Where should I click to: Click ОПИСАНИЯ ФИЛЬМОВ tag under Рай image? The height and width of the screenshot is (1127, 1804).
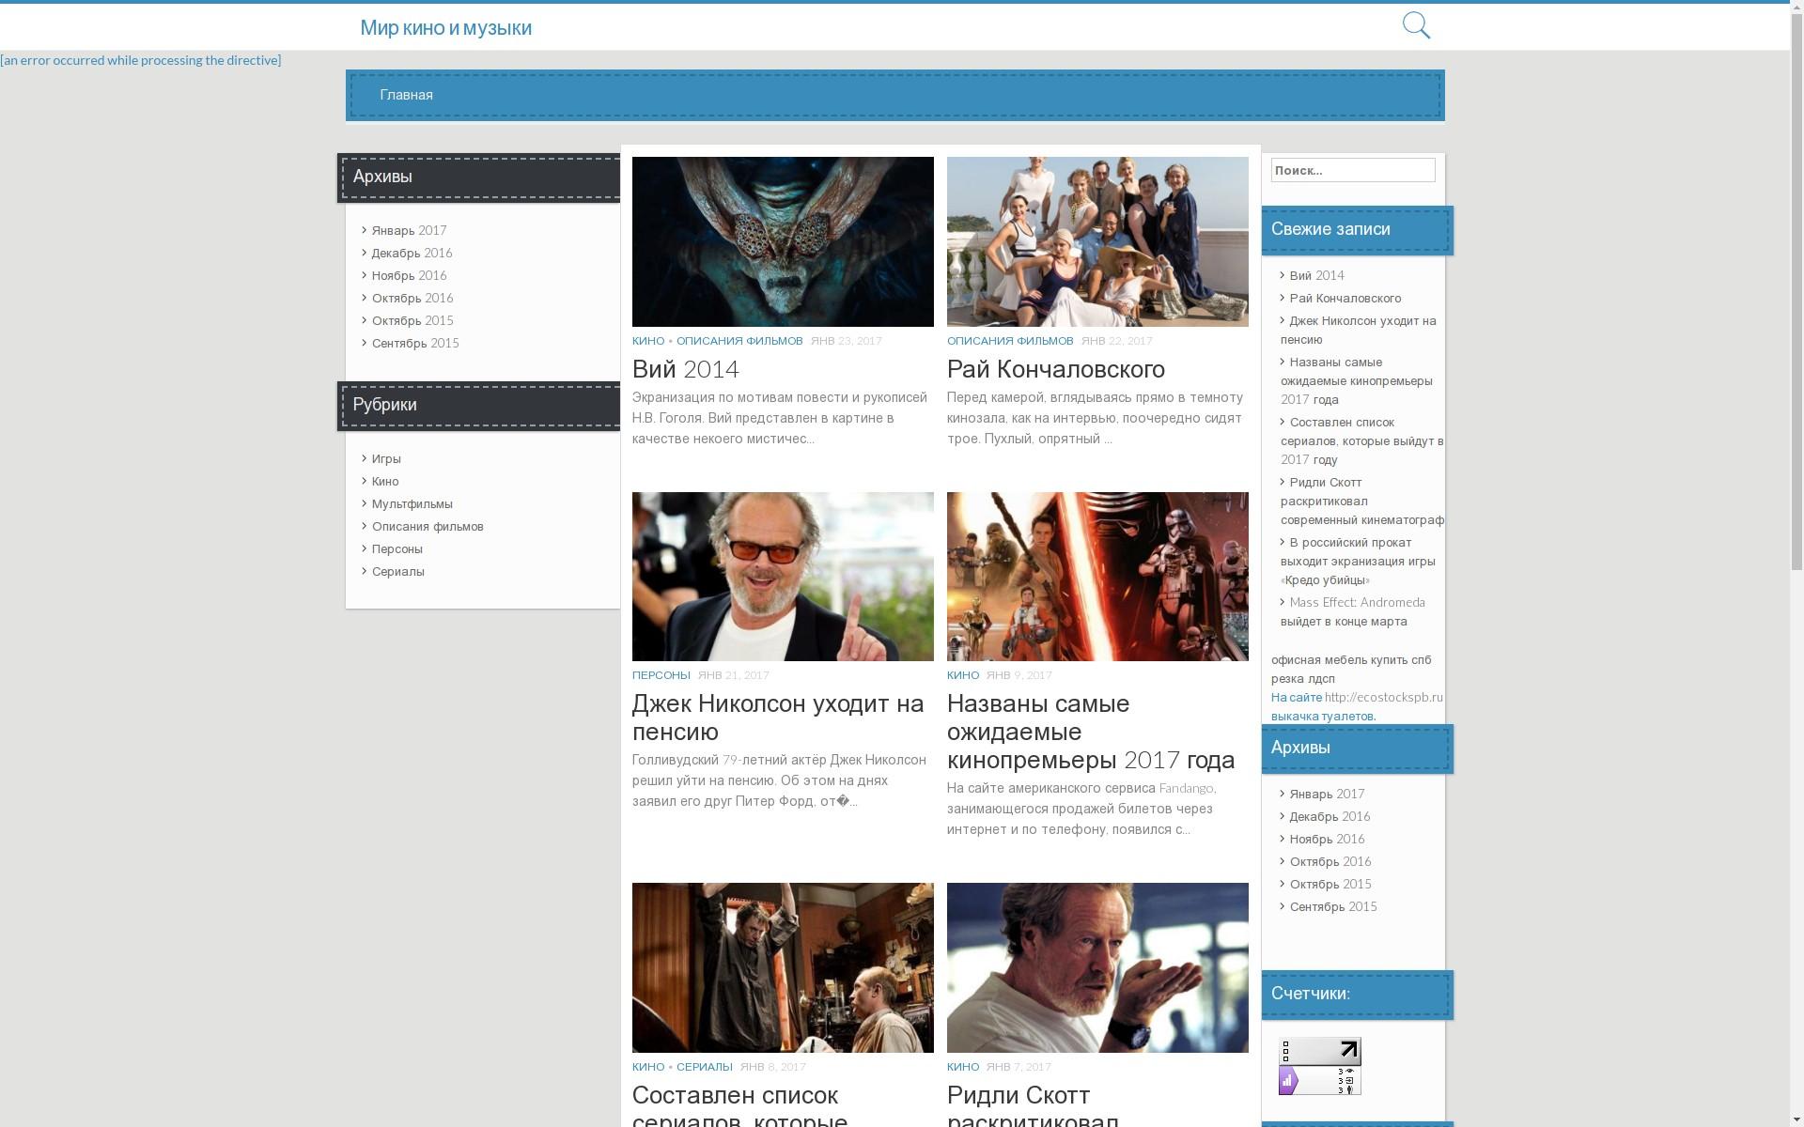click(x=1010, y=341)
